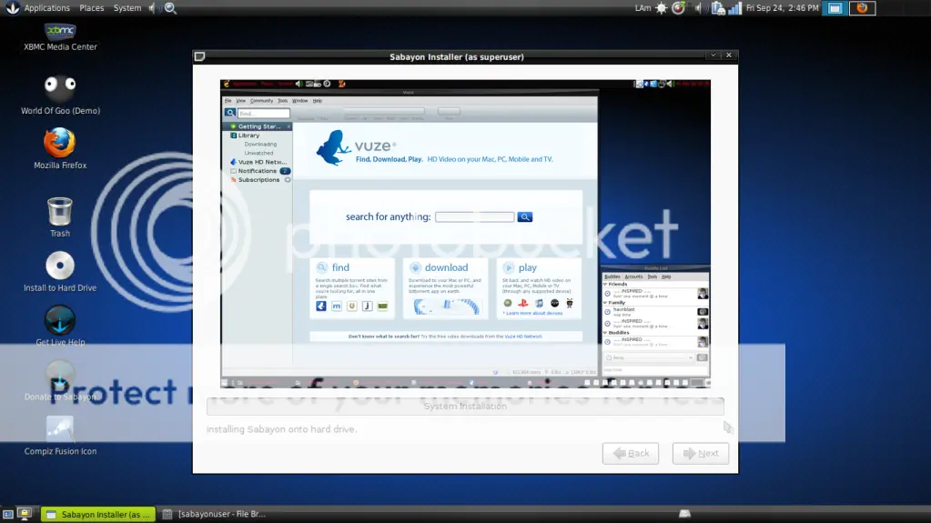Click the System Installation progress bar
The width and height of the screenshot is (931, 523).
465,406
